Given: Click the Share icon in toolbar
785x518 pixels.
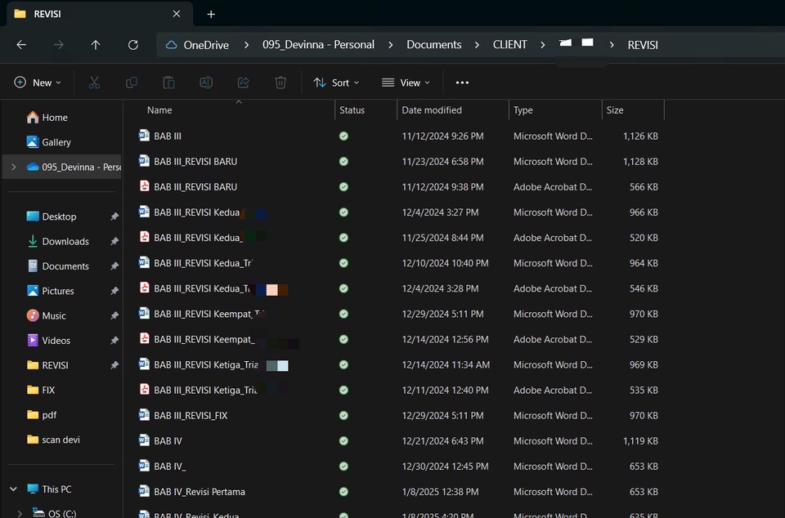Looking at the screenshot, I should 243,83.
